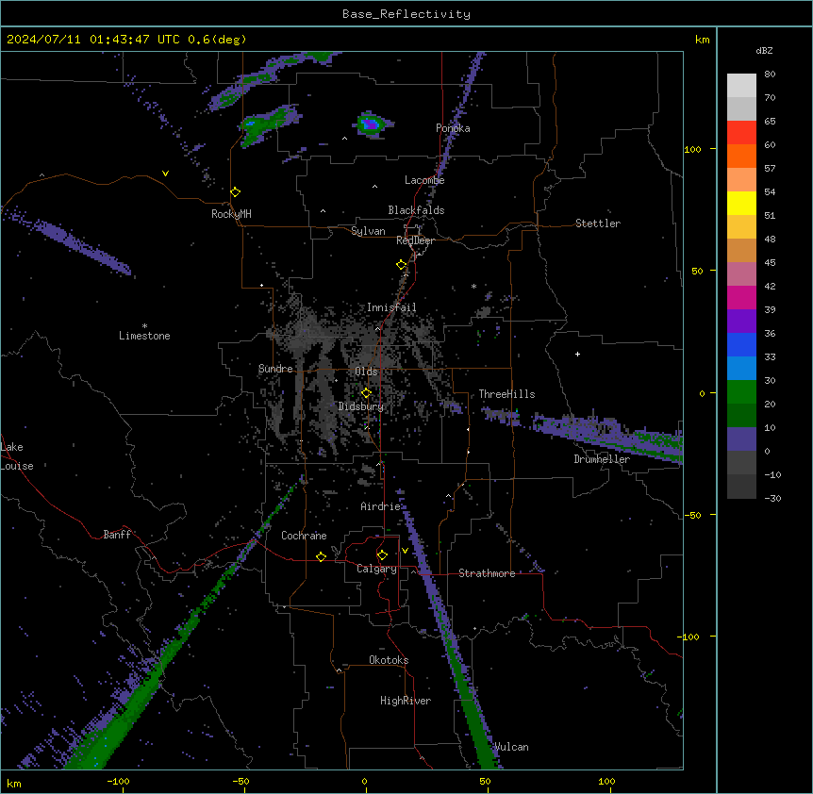Select the yellow diamond marker south of RedDeer
This screenshot has height=794, width=813.
tap(402, 265)
